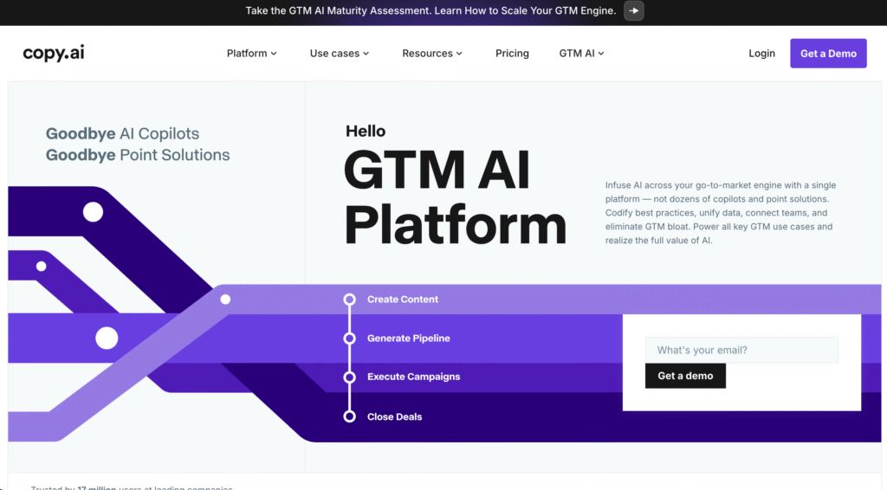Click the Hello heading text
This screenshot has height=490, width=887.
(x=366, y=131)
